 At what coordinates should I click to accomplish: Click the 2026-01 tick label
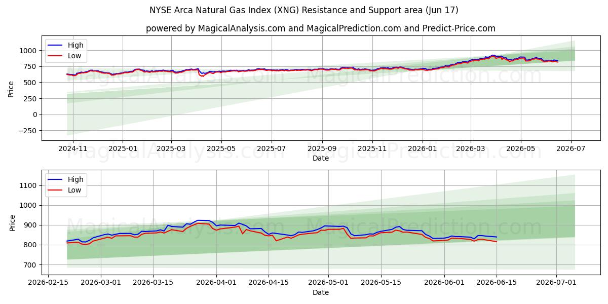tap(422, 148)
